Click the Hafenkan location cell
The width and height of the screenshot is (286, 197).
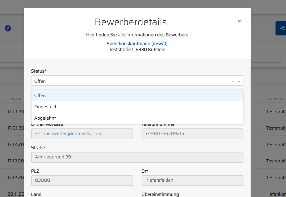[276, 194]
